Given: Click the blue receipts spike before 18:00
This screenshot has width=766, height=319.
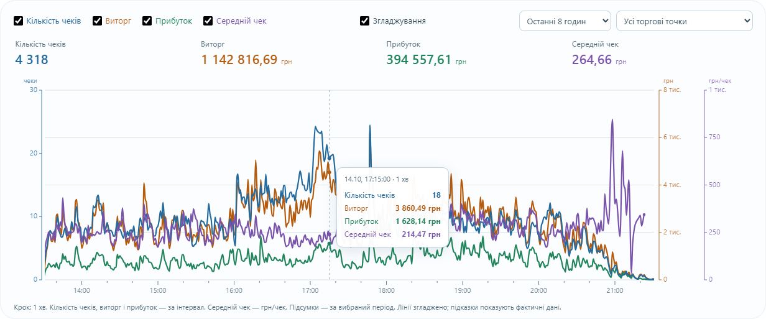Looking at the screenshot, I should tap(370, 127).
